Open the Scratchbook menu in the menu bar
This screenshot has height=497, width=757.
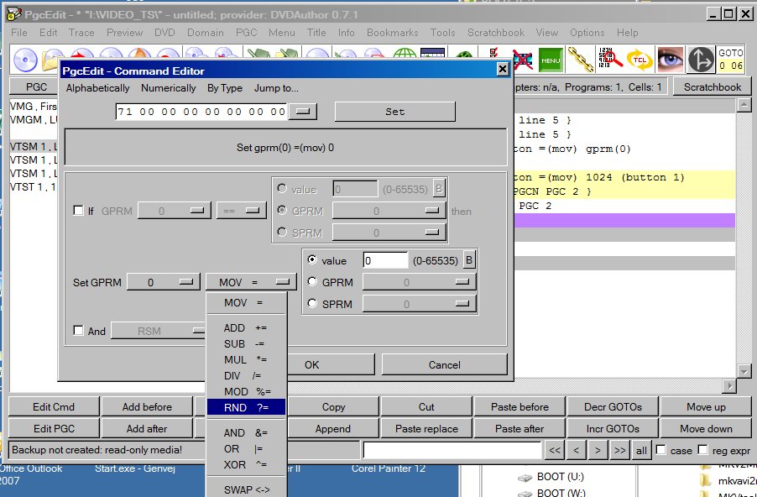coord(496,33)
